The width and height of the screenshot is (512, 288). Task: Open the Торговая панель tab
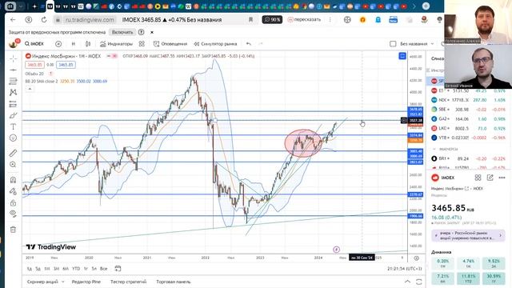coord(174,282)
